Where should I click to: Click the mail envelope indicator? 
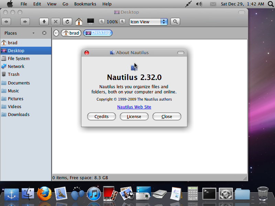click(x=213, y=4)
